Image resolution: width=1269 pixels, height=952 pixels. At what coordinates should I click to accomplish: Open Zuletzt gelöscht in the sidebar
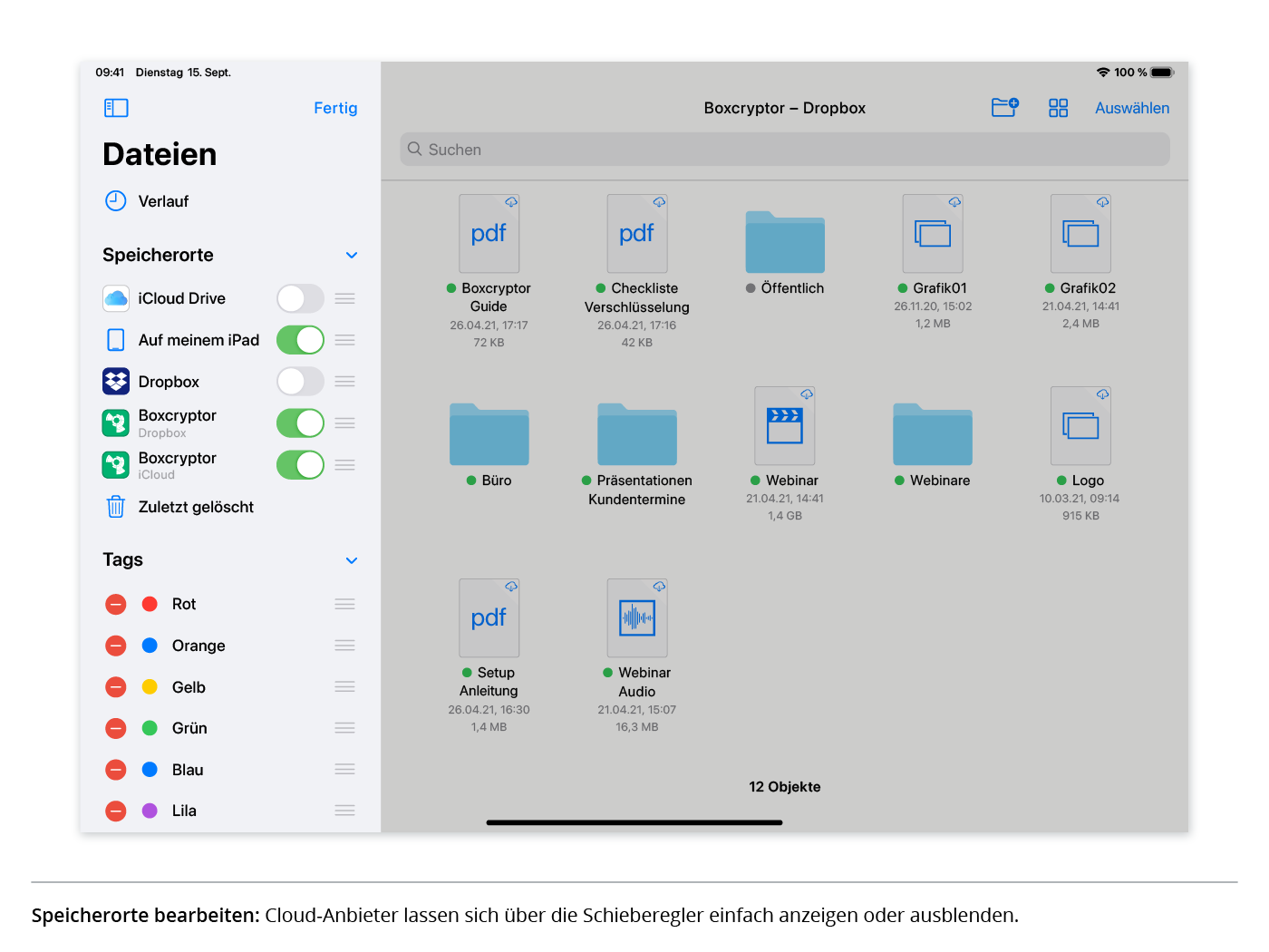pos(196,507)
